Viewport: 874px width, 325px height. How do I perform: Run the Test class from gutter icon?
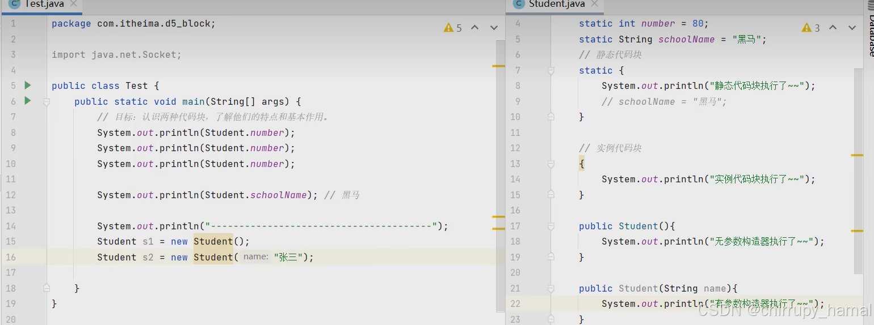(x=27, y=85)
